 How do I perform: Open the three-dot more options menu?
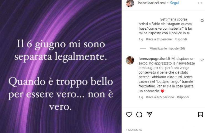(x=200, y=3)
